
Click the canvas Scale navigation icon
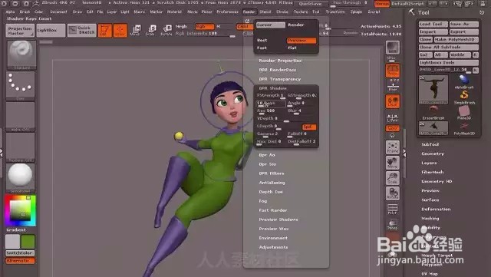(393, 178)
